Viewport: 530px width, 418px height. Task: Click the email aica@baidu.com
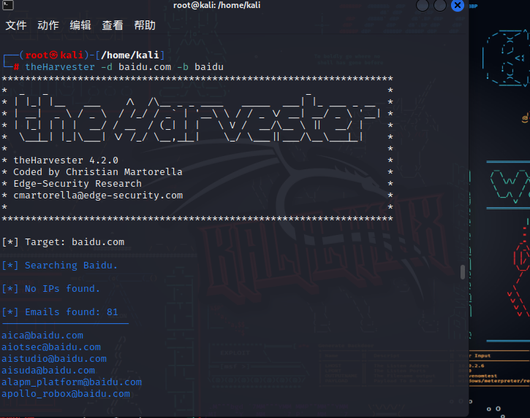tap(42, 336)
